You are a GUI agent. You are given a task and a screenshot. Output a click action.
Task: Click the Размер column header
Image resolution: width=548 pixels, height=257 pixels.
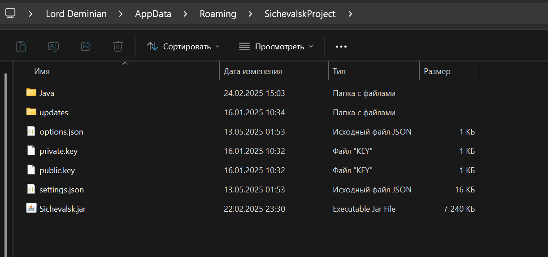pos(437,71)
